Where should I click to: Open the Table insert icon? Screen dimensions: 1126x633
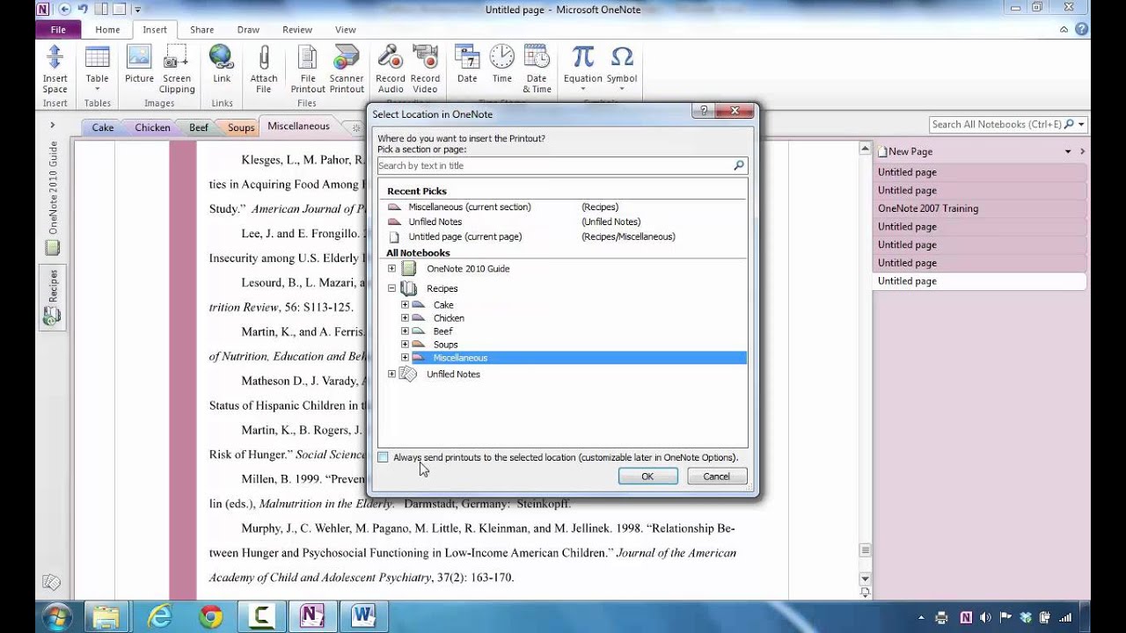97,58
